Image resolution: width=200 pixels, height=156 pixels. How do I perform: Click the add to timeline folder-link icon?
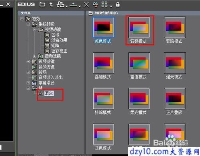point(60,5)
